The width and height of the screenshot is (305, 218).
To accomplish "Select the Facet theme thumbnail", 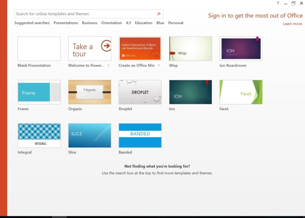I will point(241,92).
